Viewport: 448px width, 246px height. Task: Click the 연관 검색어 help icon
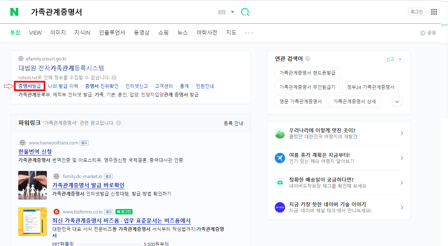coord(308,59)
